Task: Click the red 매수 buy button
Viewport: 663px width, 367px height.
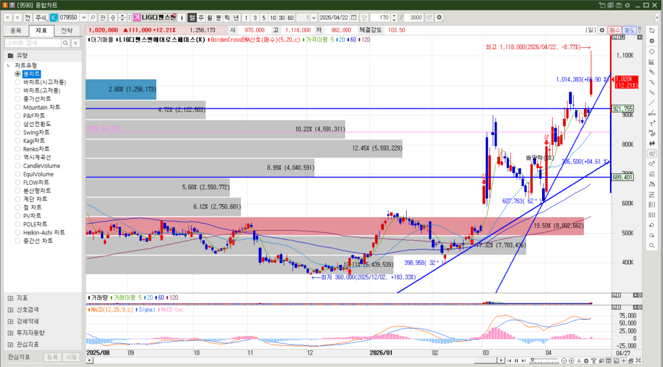Action: pyautogui.click(x=614, y=30)
